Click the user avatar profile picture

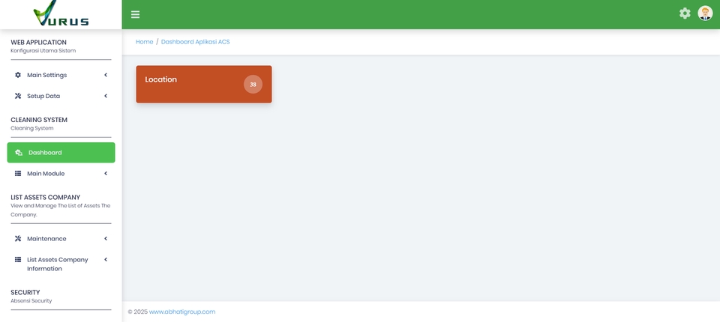[705, 13]
